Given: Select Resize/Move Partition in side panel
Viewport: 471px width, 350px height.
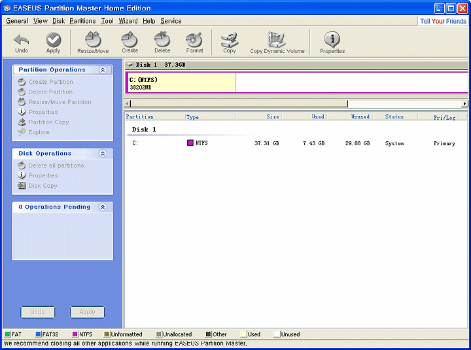Looking at the screenshot, I should [54, 102].
